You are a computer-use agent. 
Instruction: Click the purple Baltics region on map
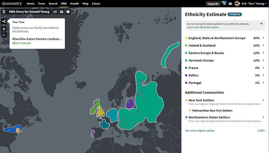click(x=130, y=104)
